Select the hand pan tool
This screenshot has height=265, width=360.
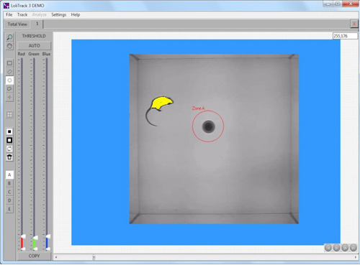pyautogui.click(x=9, y=46)
